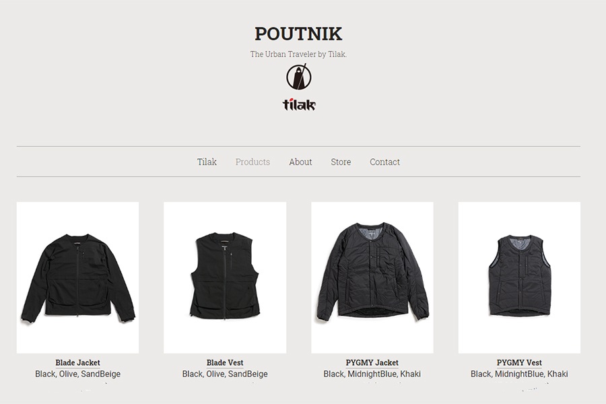
Task: Navigate to the Contact page
Action: [384, 162]
